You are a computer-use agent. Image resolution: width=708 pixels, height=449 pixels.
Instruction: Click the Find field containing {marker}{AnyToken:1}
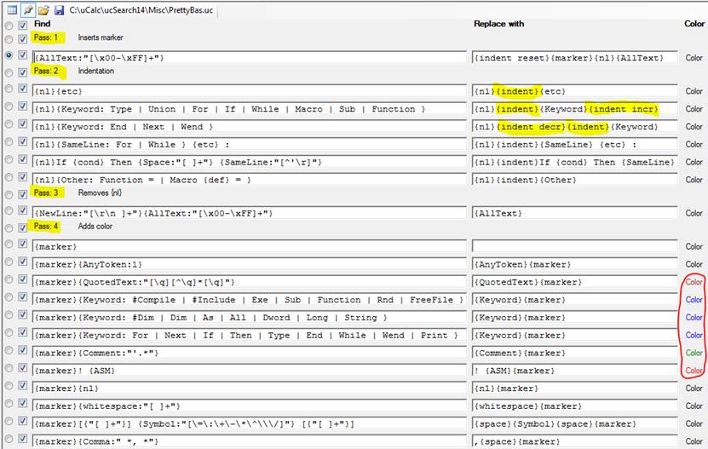tap(249, 265)
